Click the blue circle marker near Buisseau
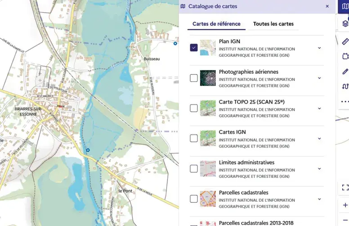This screenshot has height=226, width=349. (x=175, y=44)
